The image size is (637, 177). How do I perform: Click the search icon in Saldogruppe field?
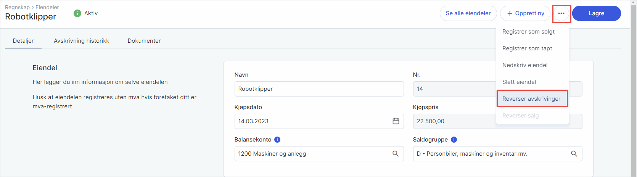click(574, 153)
